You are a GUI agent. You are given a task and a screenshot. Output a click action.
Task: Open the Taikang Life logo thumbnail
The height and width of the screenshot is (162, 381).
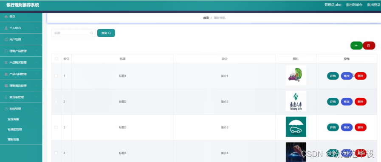point(296,101)
